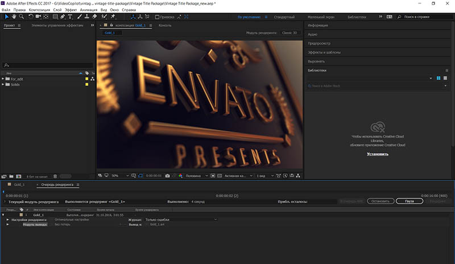Image resolution: width=455 pixels, height=264 pixels.
Task: Select the Brush tool
Action: 80,17
